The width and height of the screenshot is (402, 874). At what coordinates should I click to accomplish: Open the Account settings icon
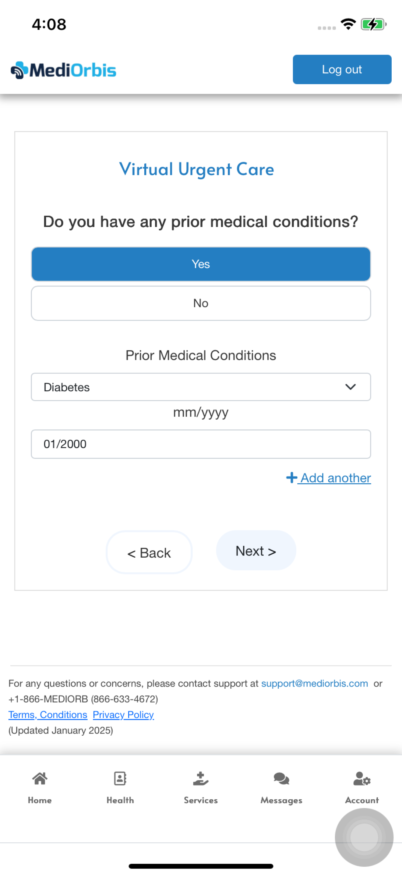(362, 778)
